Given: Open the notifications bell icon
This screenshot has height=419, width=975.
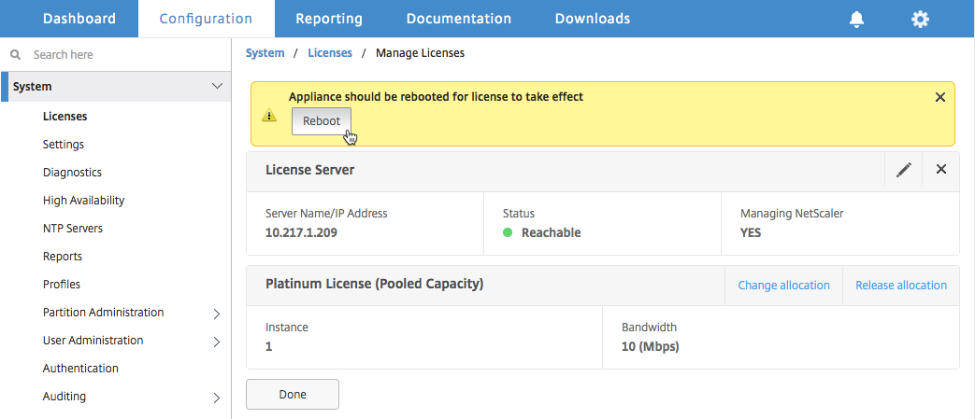Looking at the screenshot, I should click(x=857, y=20).
